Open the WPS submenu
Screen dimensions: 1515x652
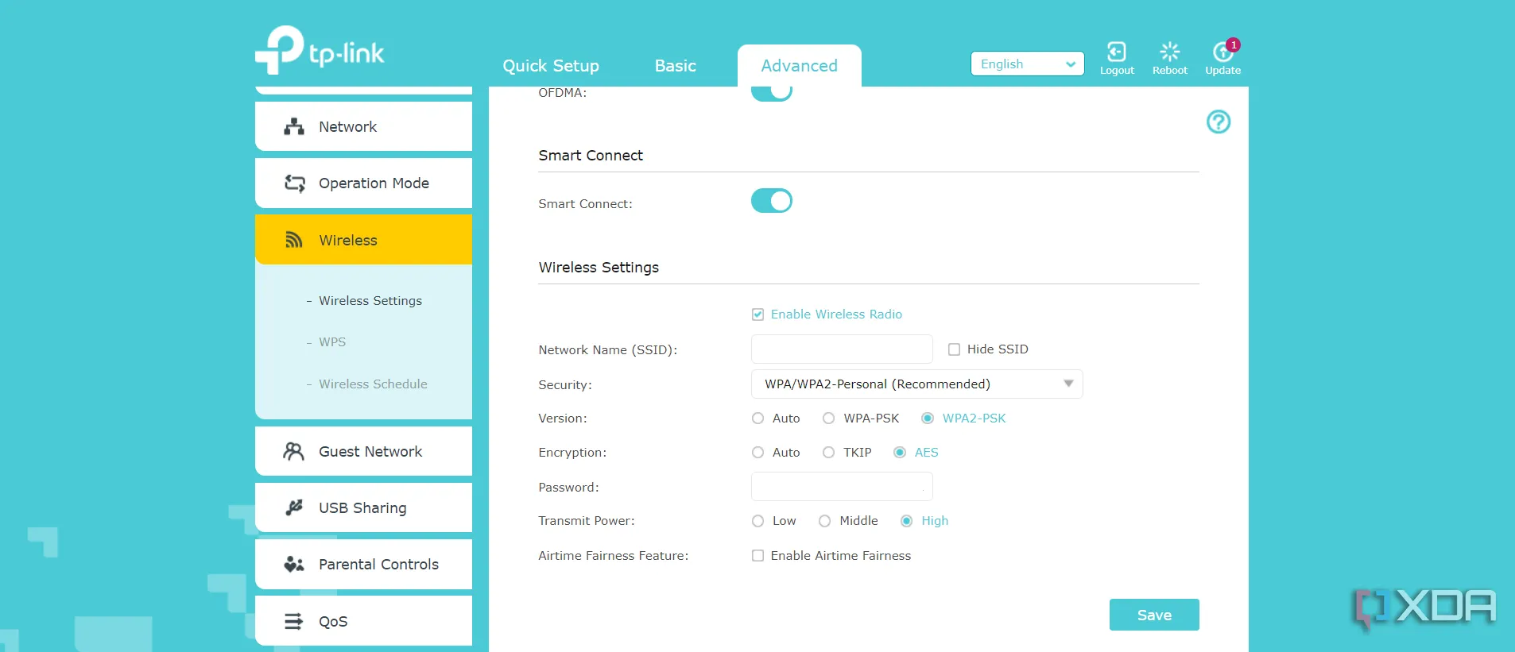point(332,342)
